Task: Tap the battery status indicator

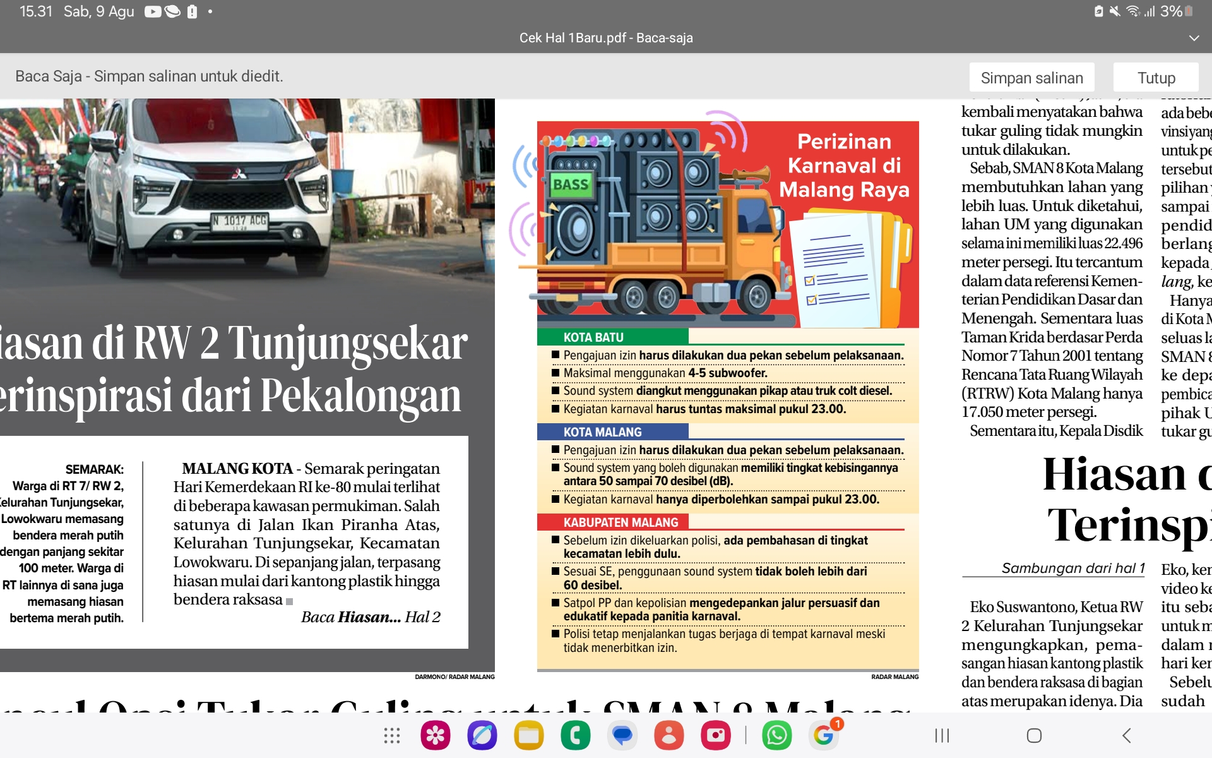Action: tap(1189, 11)
